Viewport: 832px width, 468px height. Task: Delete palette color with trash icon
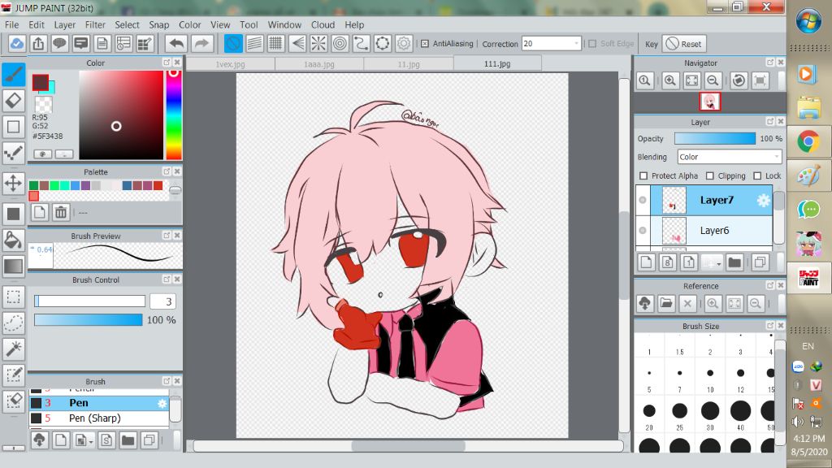(61, 213)
